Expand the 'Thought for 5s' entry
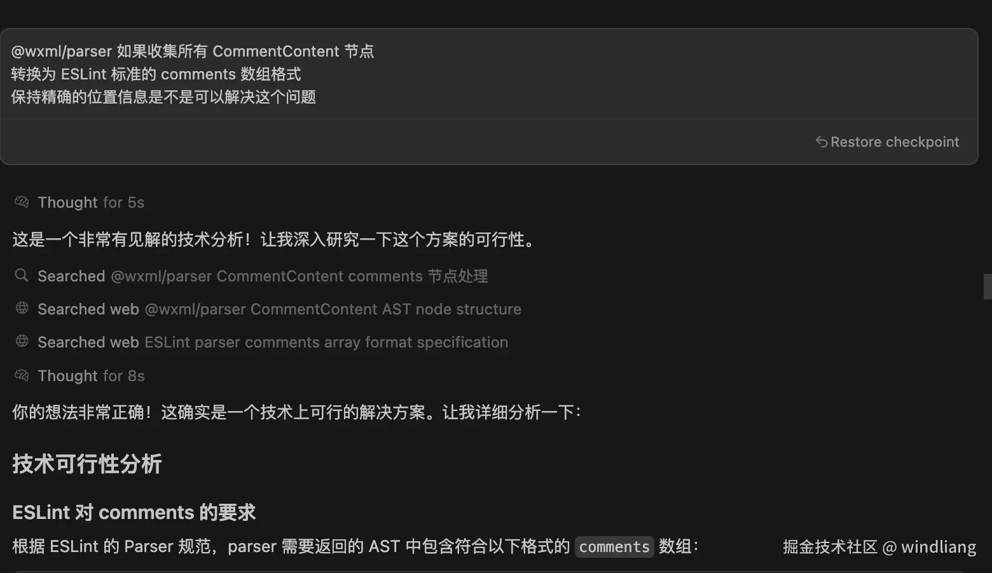The image size is (992, 573). click(x=91, y=203)
